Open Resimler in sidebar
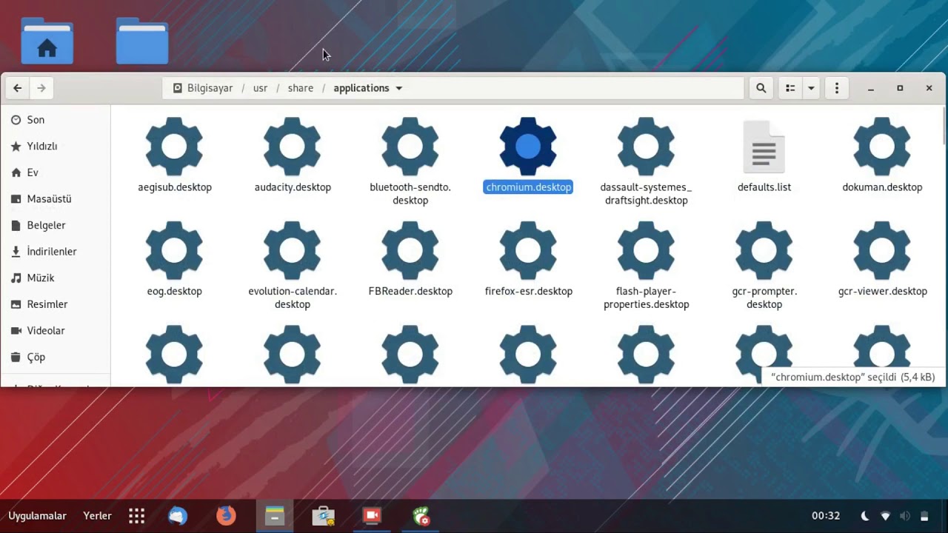Screen dimensions: 948x533 coord(56,304)
